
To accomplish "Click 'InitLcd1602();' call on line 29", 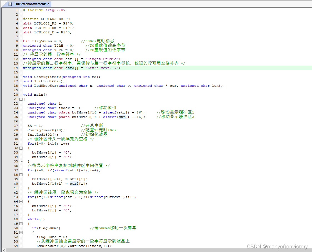I will (x=43, y=135).
